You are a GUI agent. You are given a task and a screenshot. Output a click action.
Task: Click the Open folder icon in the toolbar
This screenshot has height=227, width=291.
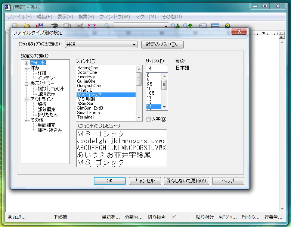pos(27,26)
